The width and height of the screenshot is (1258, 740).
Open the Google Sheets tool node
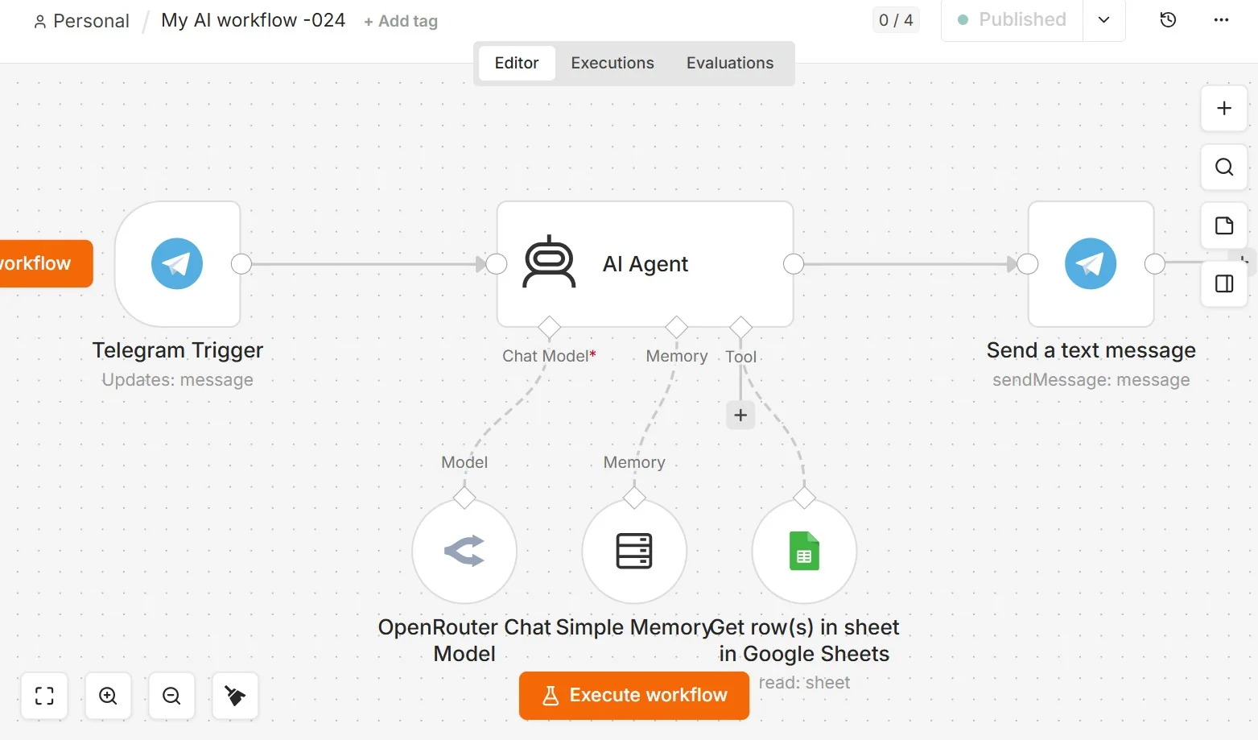pos(804,552)
